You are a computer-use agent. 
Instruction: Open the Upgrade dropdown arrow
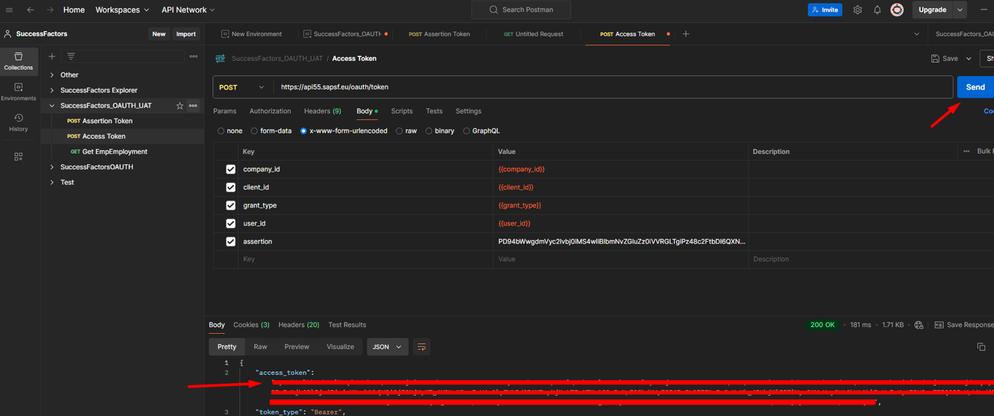(x=960, y=10)
